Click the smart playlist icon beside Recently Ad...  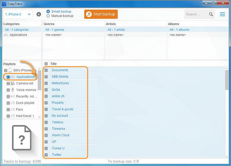pos(13,96)
